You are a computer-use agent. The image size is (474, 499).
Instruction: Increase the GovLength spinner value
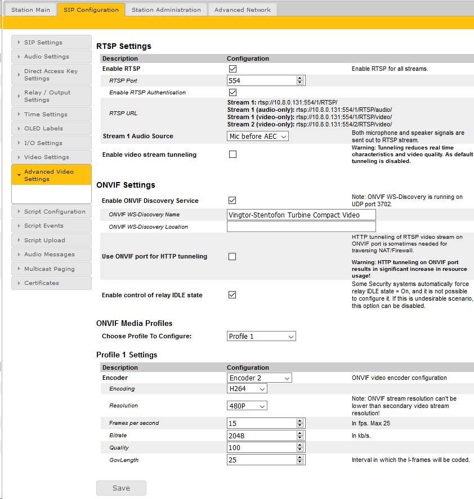coord(300,457)
